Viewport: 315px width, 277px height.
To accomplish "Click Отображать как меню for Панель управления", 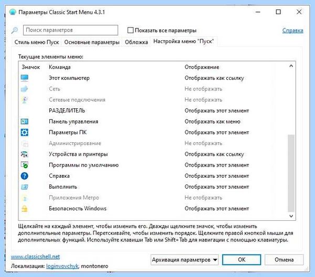I will [x=212, y=121].
